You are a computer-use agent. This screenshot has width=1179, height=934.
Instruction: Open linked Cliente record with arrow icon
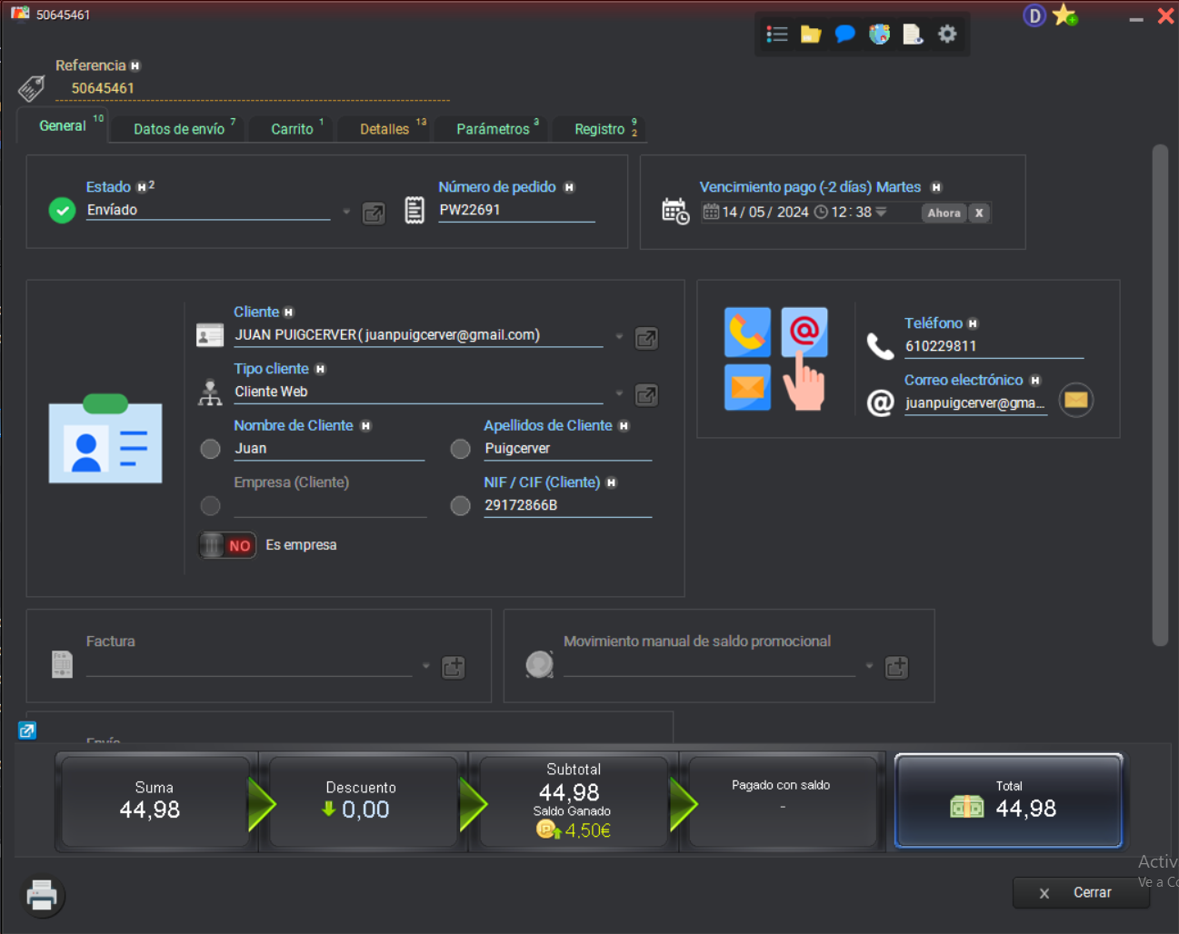[x=646, y=338]
